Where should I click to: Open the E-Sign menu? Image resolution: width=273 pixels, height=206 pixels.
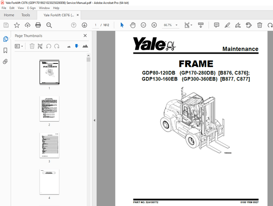pos(31,8)
